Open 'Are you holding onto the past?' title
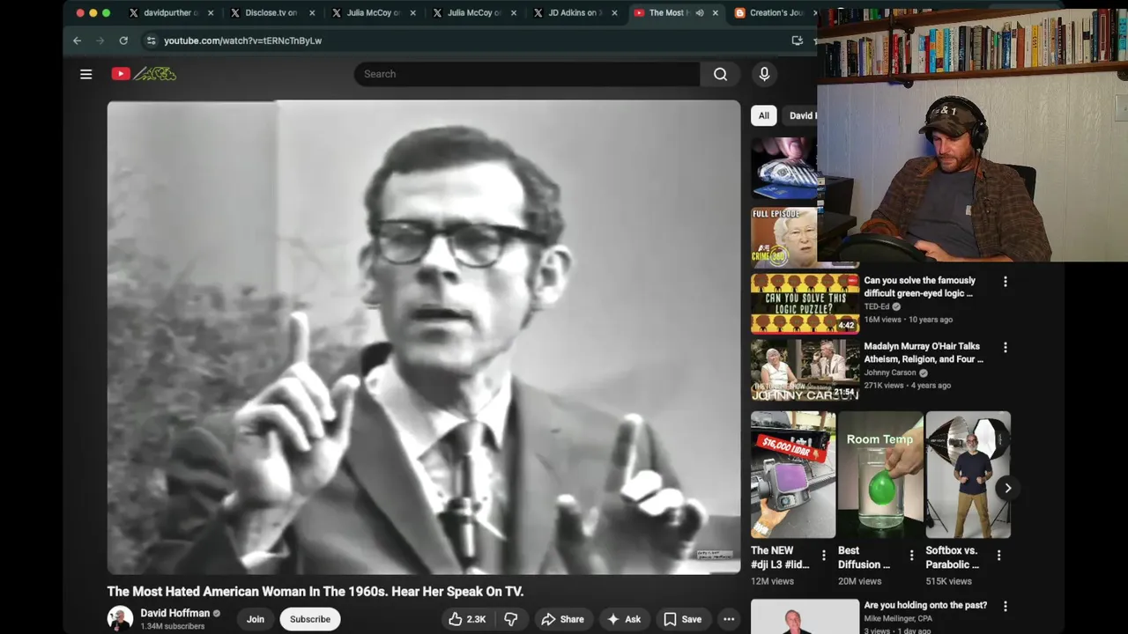1128x634 pixels. point(925,606)
